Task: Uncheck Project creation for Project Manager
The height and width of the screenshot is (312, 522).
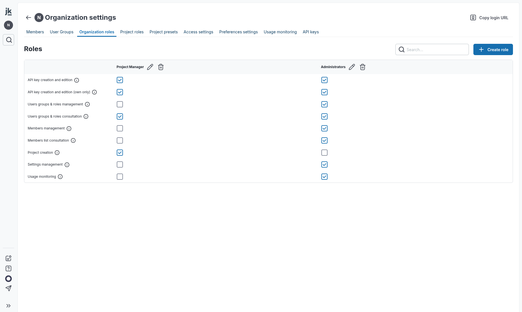Action: coord(120,153)
